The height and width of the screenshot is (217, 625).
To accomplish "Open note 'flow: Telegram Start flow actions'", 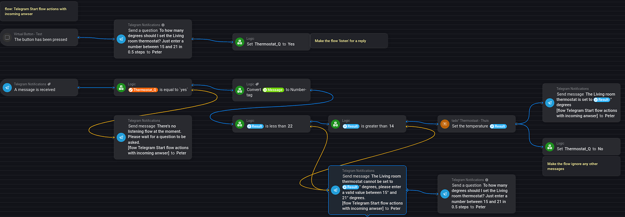I will pyautogui.click(x=39, y=11).
